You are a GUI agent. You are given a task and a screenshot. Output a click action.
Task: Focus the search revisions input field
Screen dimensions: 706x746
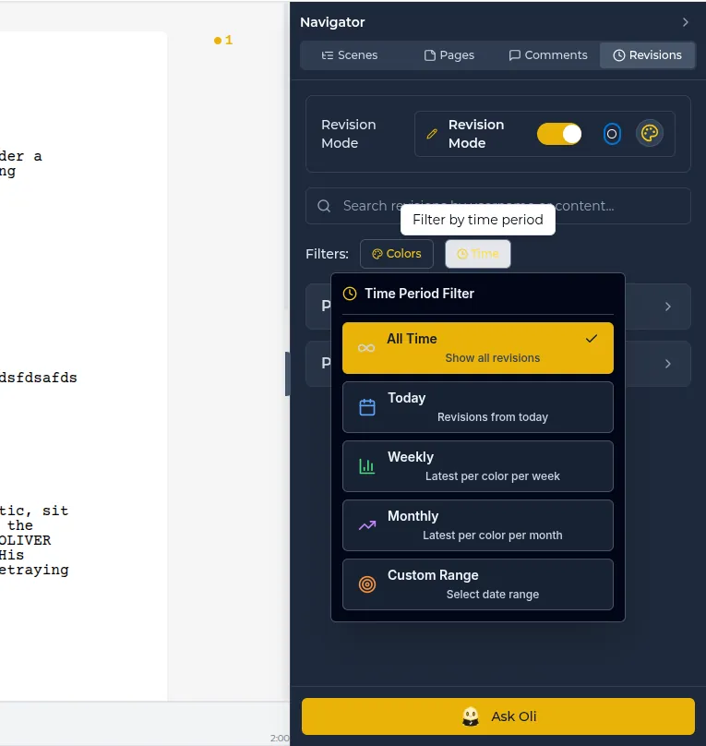(x=497, y=206)
